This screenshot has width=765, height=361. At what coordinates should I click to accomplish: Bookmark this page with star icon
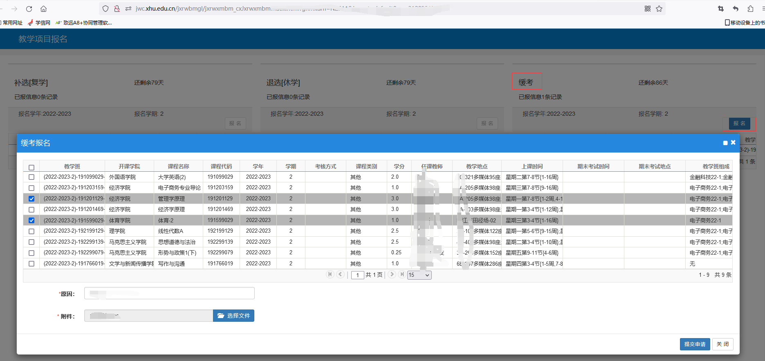point(659,9)
